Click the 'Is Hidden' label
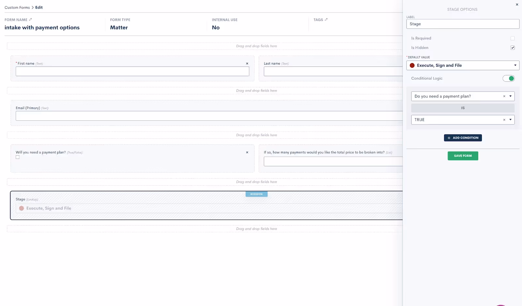Screen dimensions: 522x306 420,48
